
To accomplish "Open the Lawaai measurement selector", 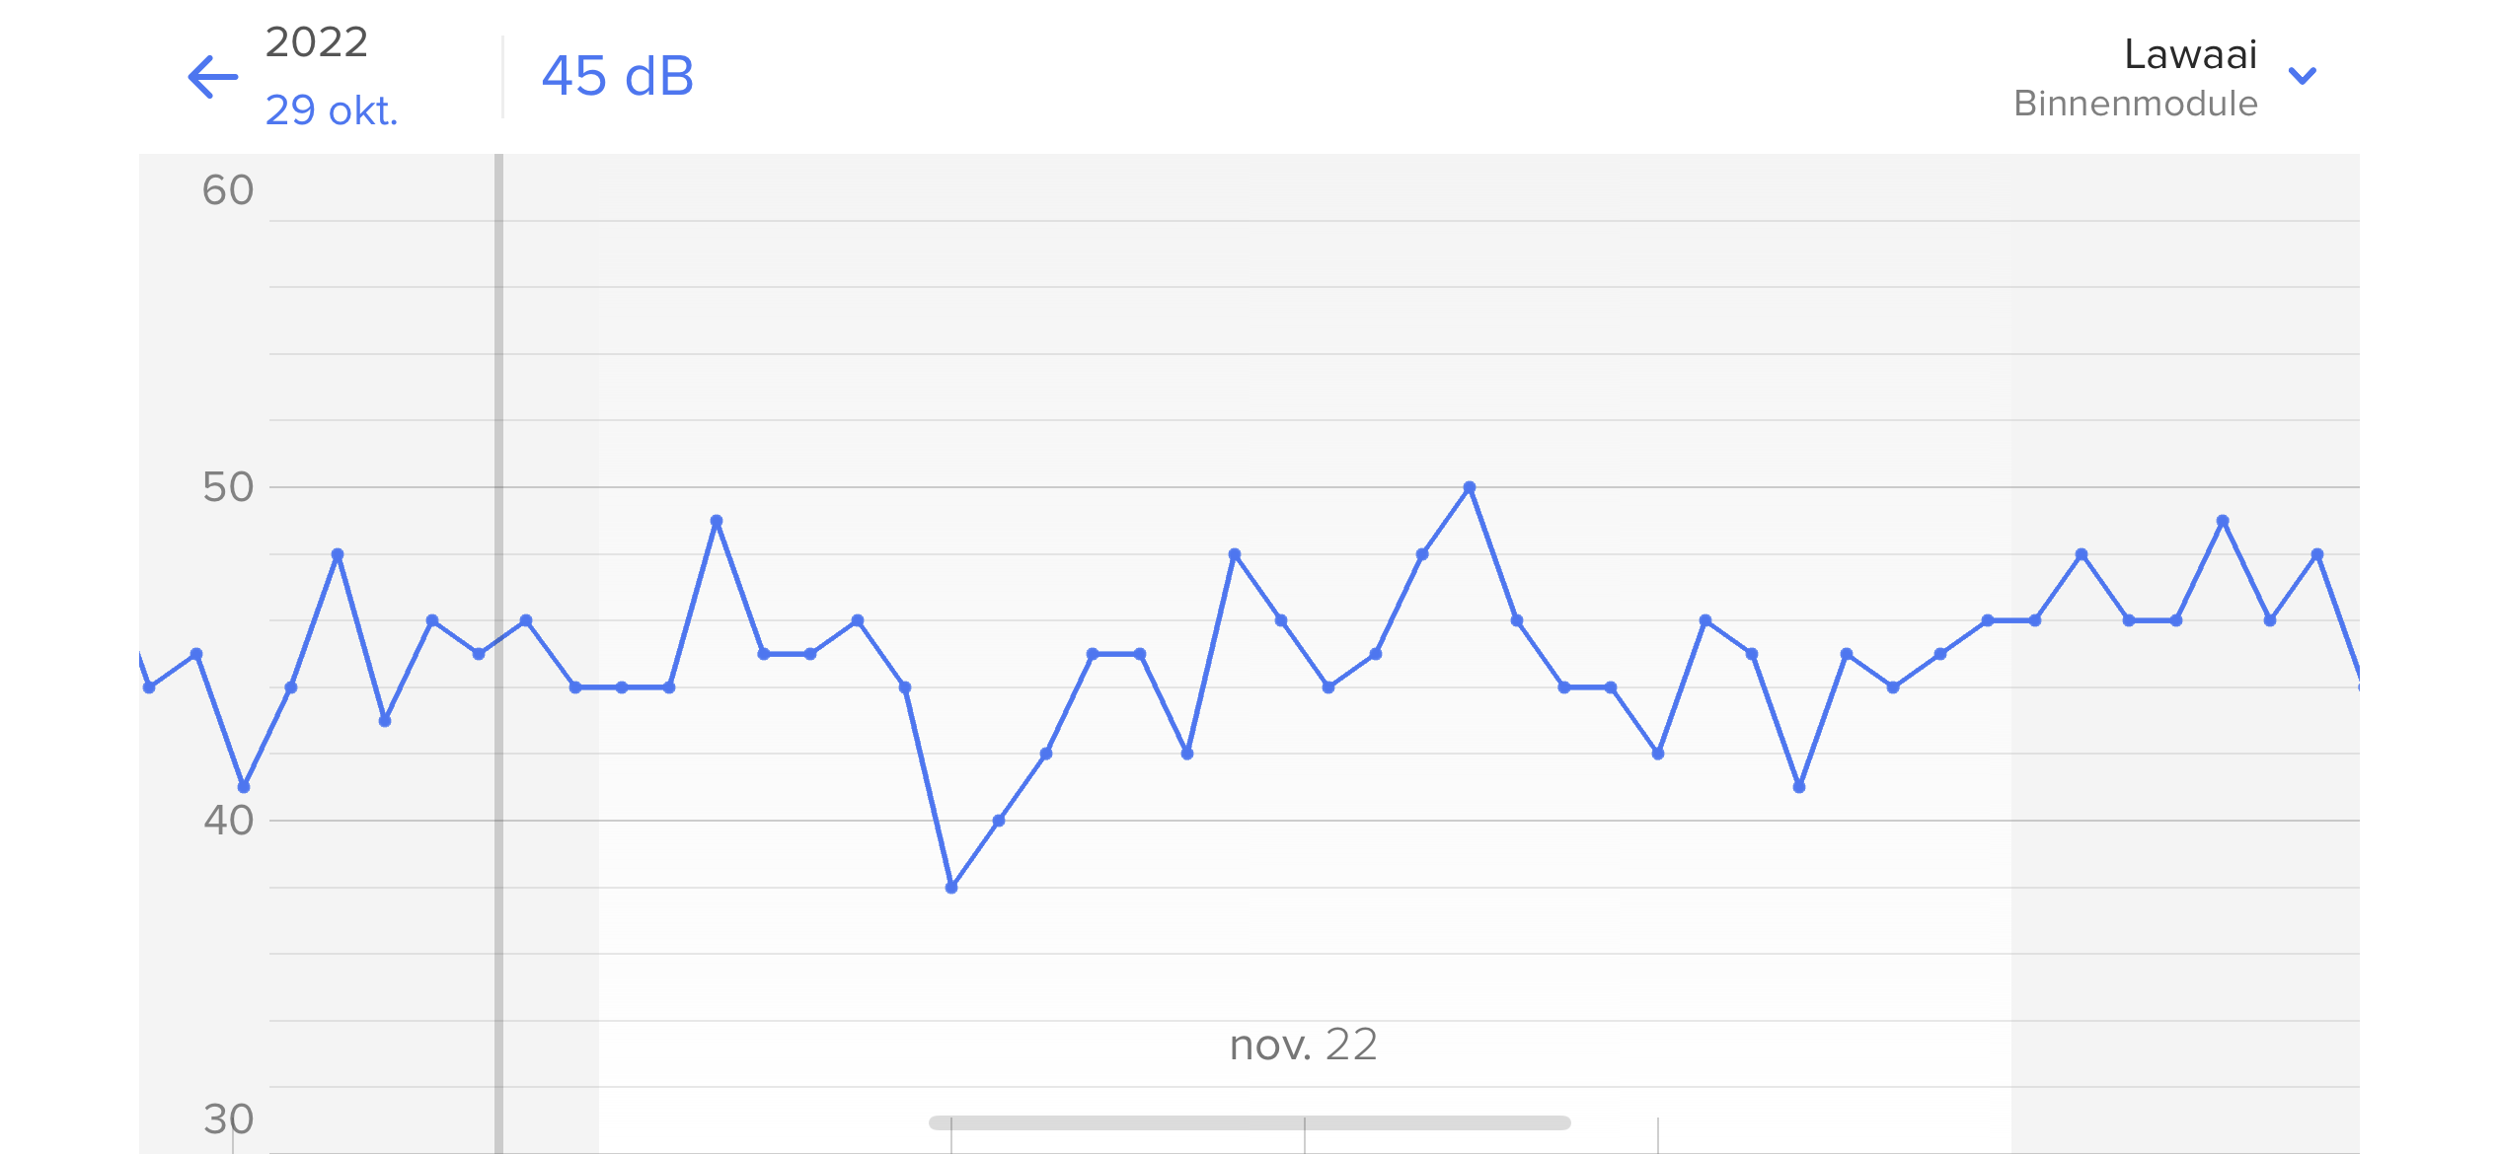I will (x=2190, y=54).
